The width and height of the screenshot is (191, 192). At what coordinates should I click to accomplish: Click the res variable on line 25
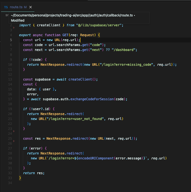pyautogui.click(x=38, y=139)
